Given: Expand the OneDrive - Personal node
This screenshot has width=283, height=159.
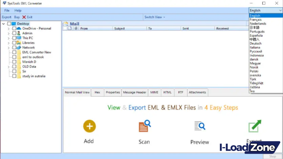Looking at the screenshot, I should click(9, 29).
